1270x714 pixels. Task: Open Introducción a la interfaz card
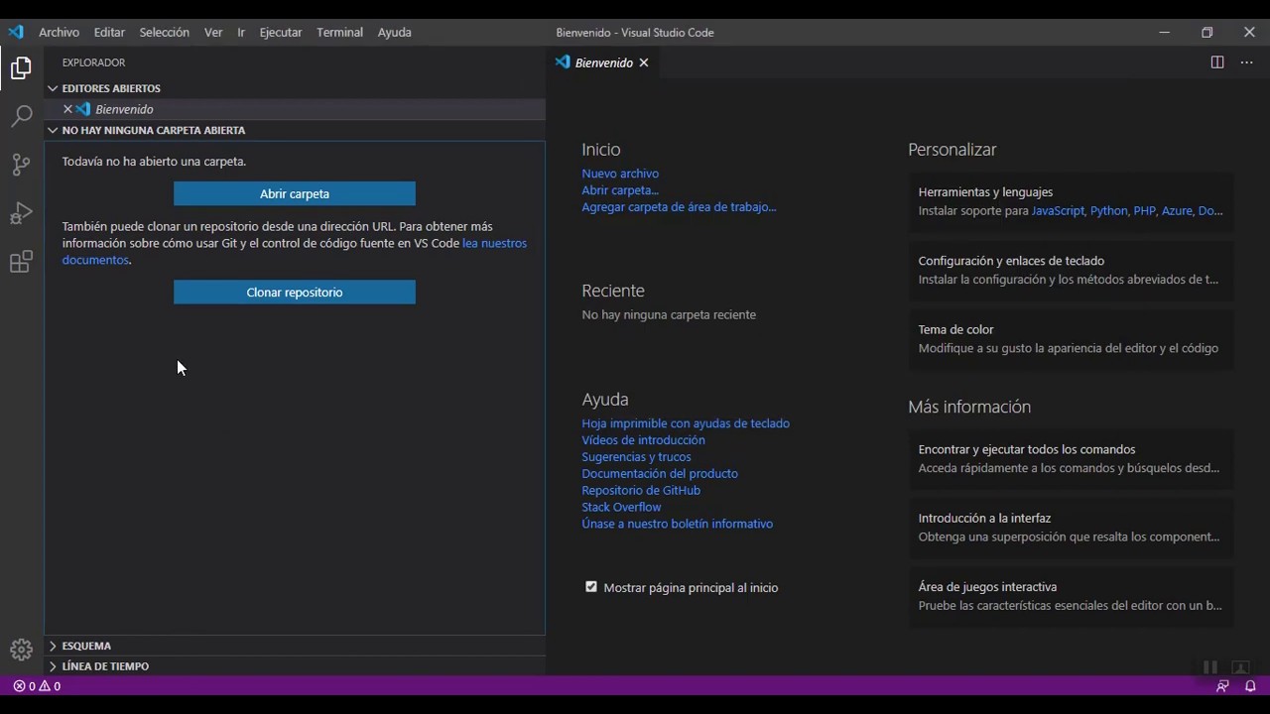[x=1071, y=527]
